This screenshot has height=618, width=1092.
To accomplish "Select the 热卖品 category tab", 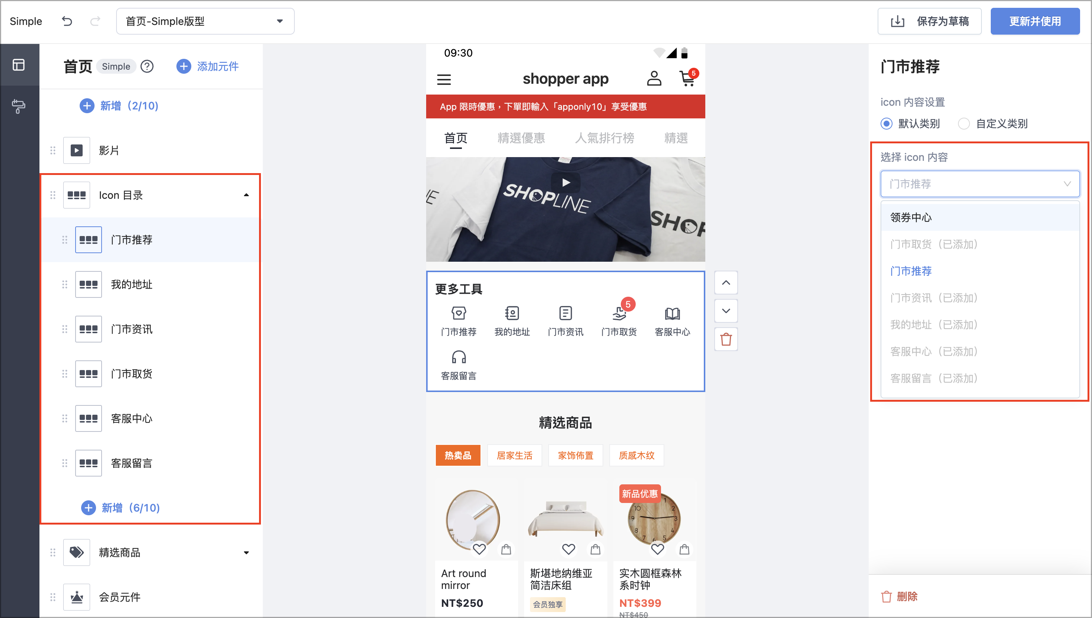I will 458,455.
